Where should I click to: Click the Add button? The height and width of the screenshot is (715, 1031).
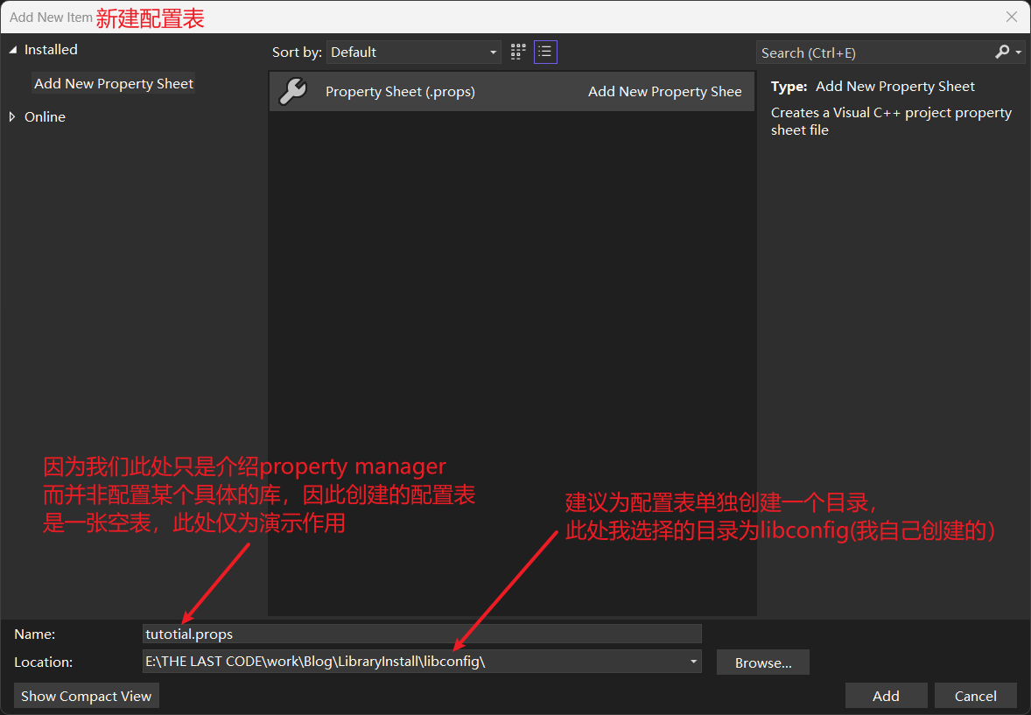[x=886, y=696]
